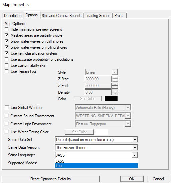Enable Use accurate probability for calculations

pyautogui.click(x=7, y=59)
